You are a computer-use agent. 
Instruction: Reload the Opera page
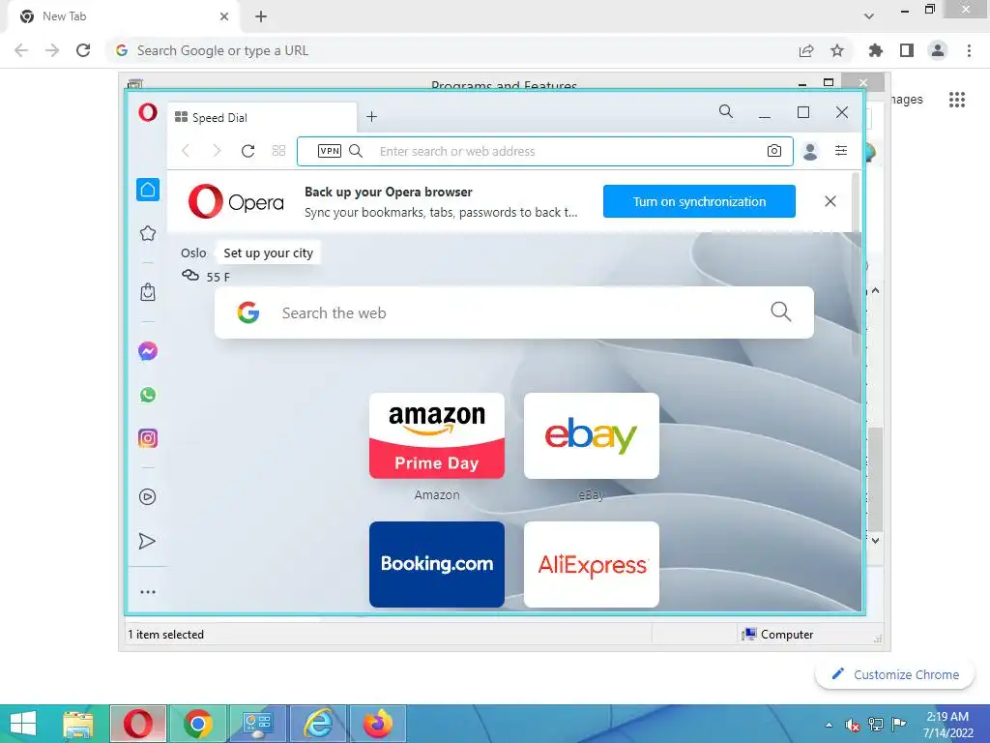coord(248,150)
